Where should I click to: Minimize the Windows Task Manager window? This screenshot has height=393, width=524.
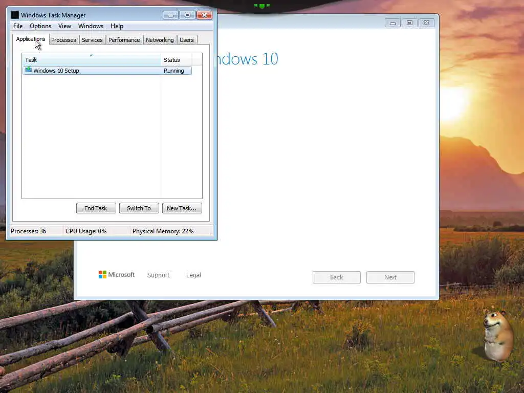coord(170,15)
